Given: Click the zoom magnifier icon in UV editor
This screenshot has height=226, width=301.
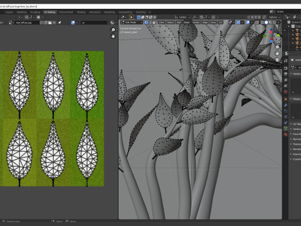Looking at the screenshot, I should [113, 30].
